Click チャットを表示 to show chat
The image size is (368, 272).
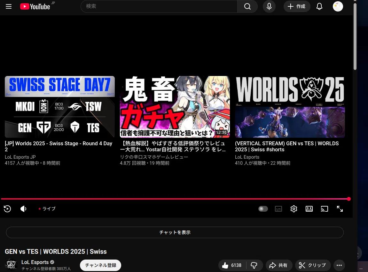click(x=175, y=232)
